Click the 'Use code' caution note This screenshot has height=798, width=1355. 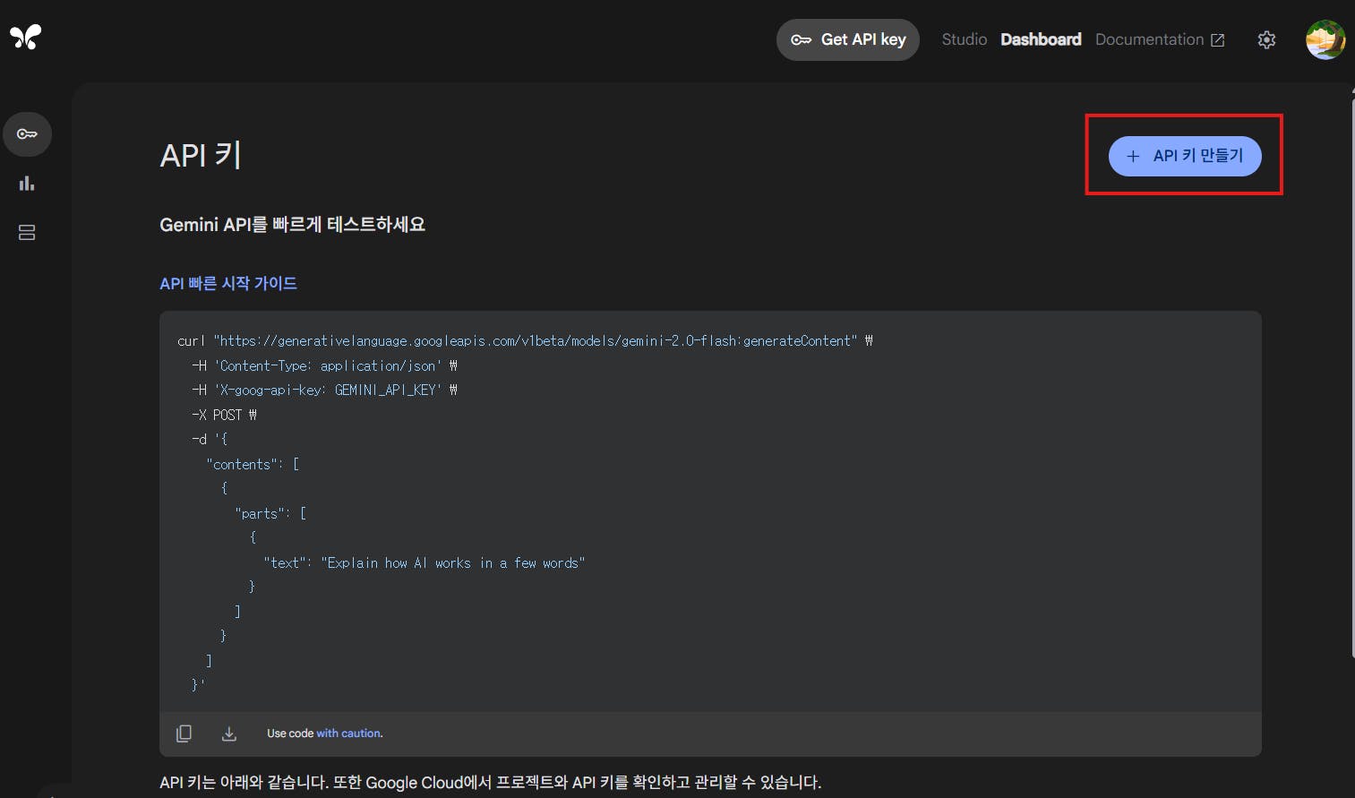[x=325, y=734]
